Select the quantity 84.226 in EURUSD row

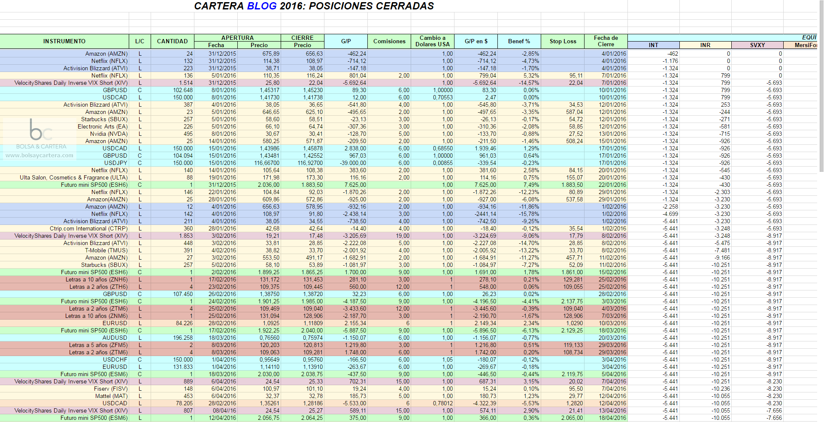tap(173, 323)
